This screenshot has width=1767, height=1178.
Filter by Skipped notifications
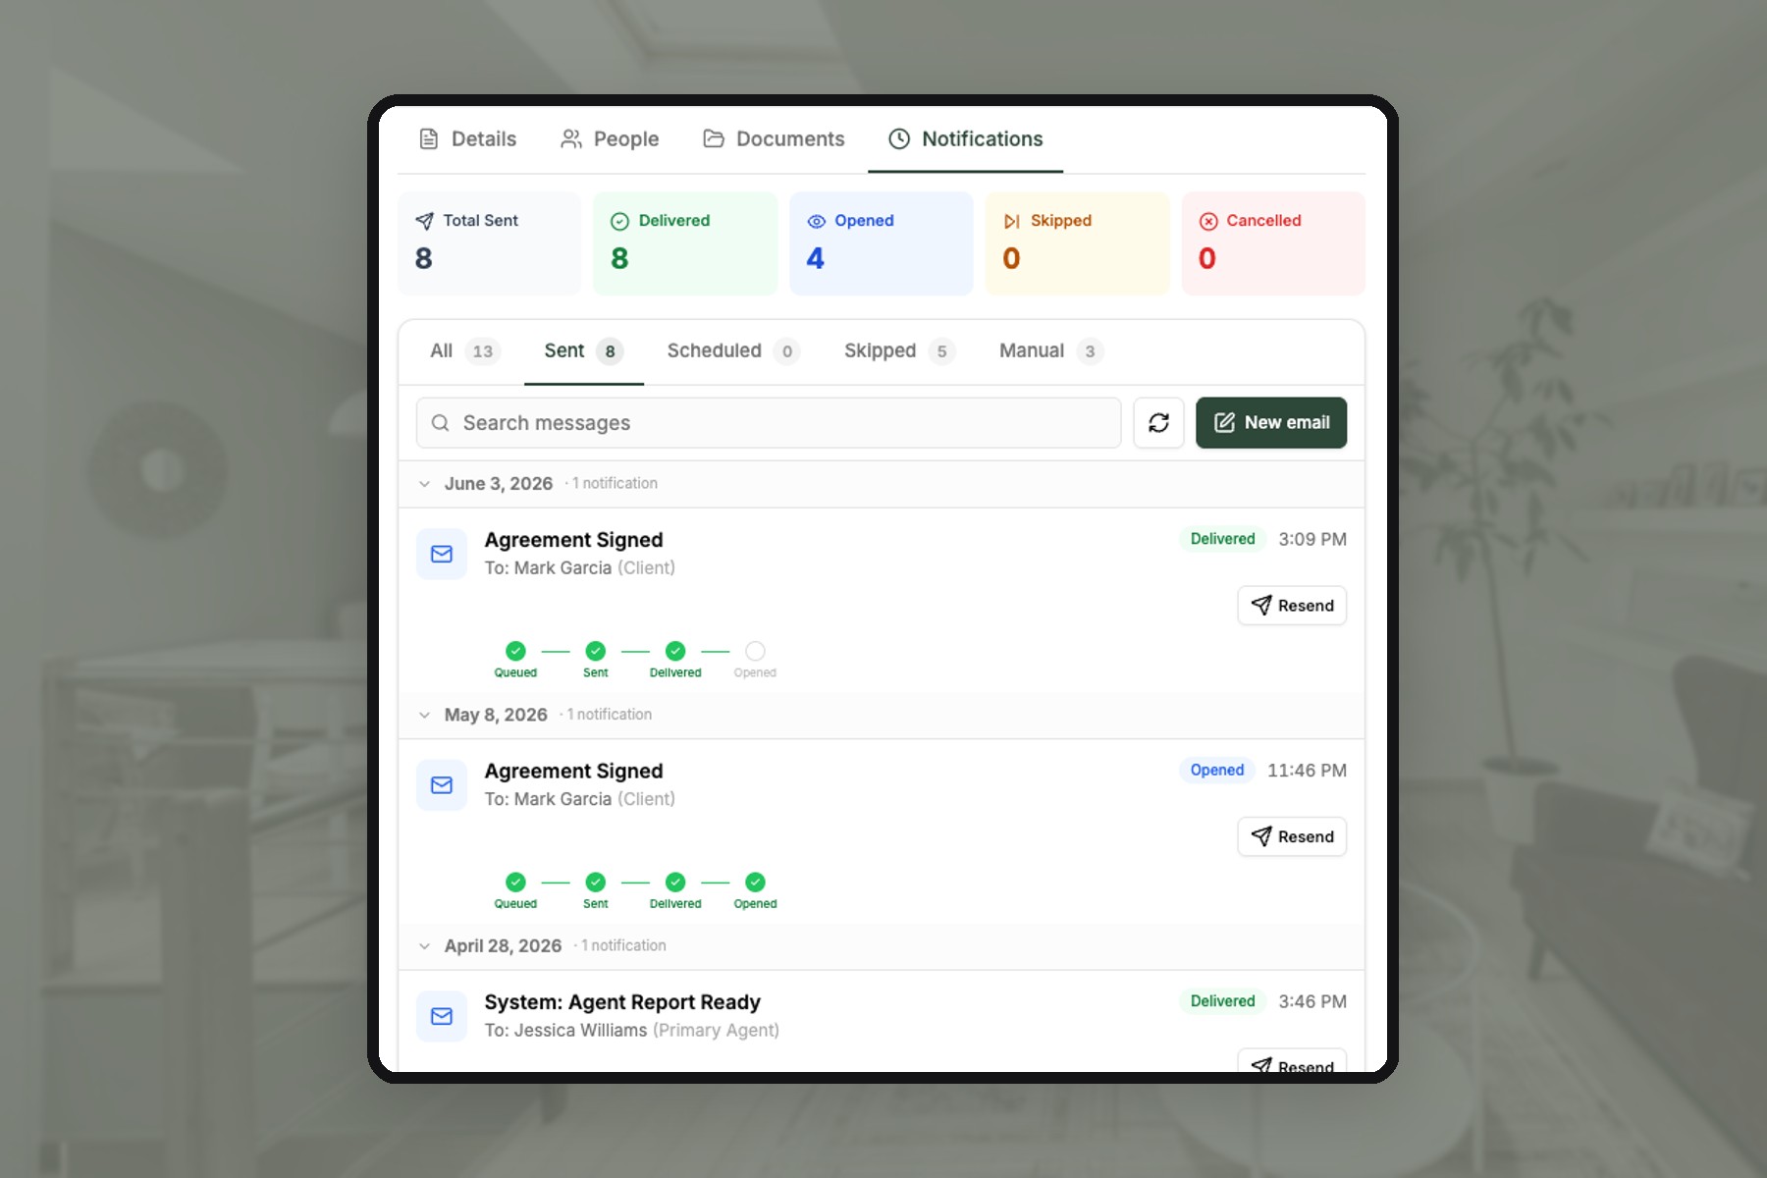point(899,350)
